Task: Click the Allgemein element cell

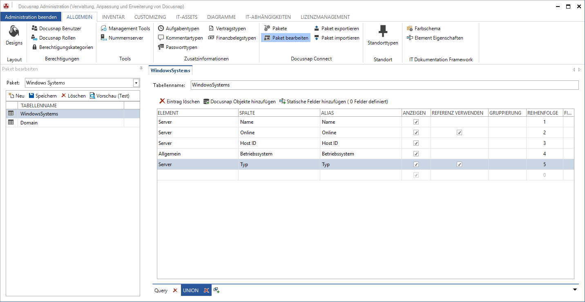Action: coord(198,154)
